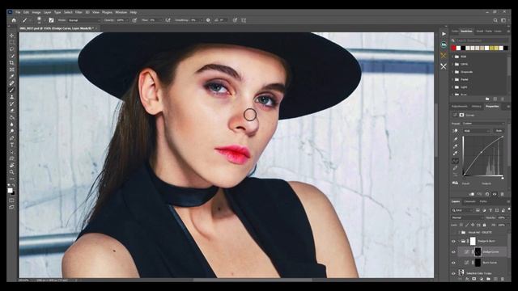The width and height of the screenshot is (518, 291).
Task: Toggle airbrush build-up button
Action: pyautogui.click(x=168, y=20)
